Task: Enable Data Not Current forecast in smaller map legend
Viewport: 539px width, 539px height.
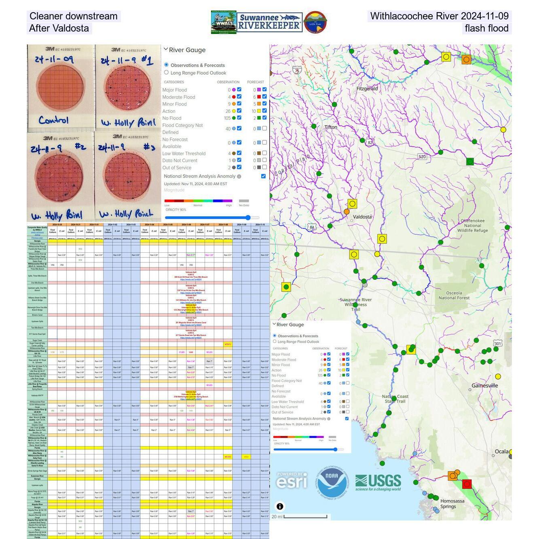Action: [x=347, y=407]
